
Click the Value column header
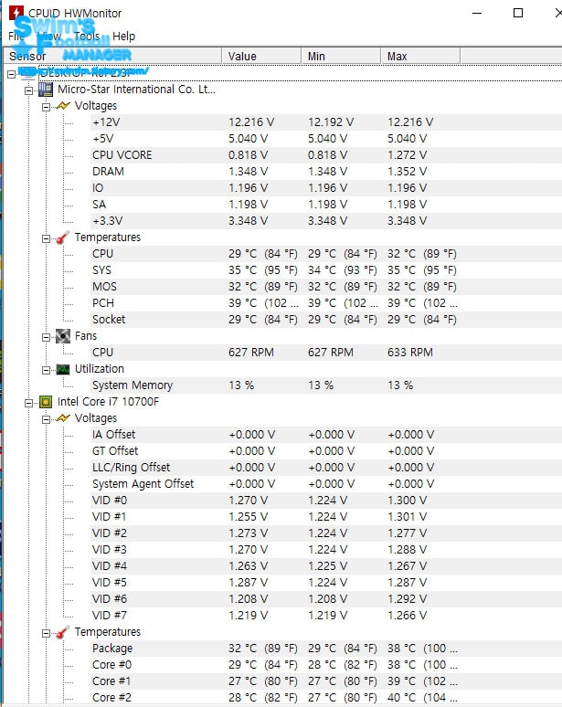click(261, 57)
